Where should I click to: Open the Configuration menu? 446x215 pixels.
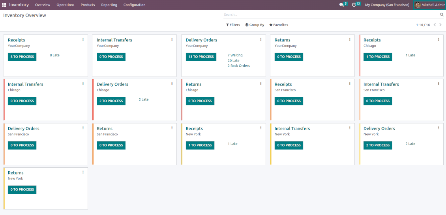click(134, 5)
